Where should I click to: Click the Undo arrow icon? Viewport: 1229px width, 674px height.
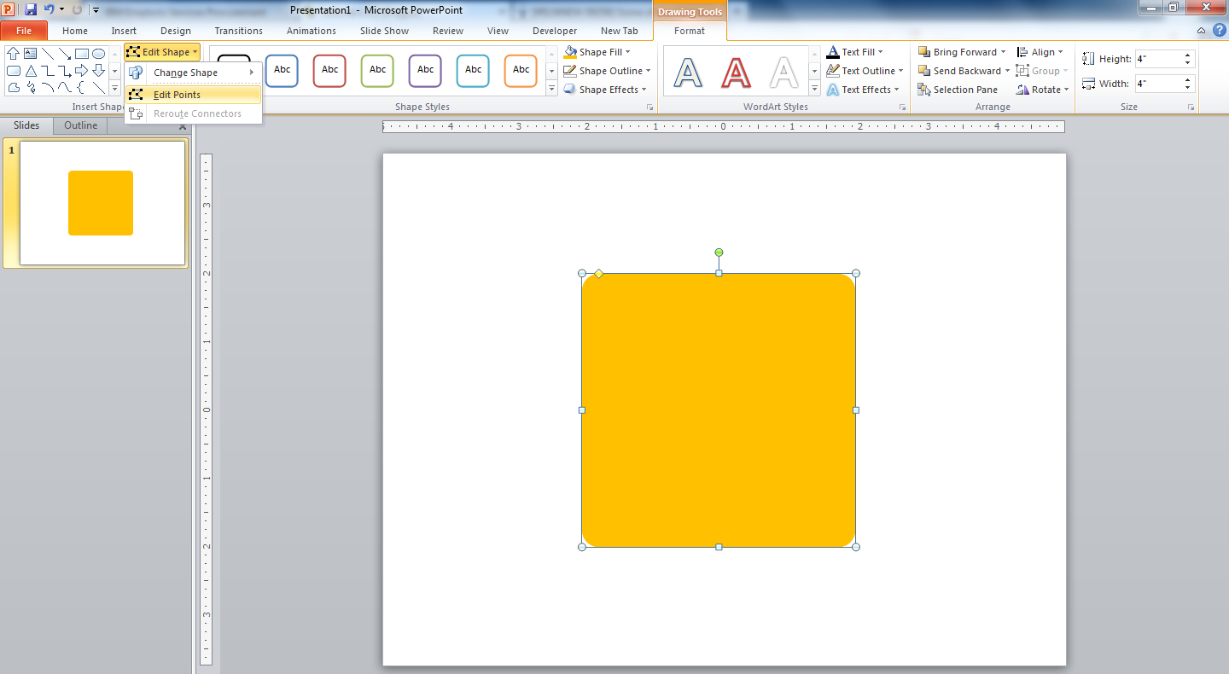[50, 10]
